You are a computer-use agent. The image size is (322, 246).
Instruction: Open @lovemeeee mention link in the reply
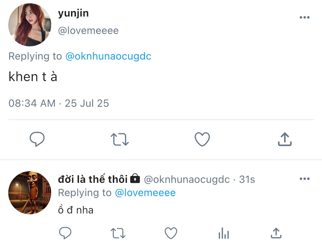pos(145,193)
